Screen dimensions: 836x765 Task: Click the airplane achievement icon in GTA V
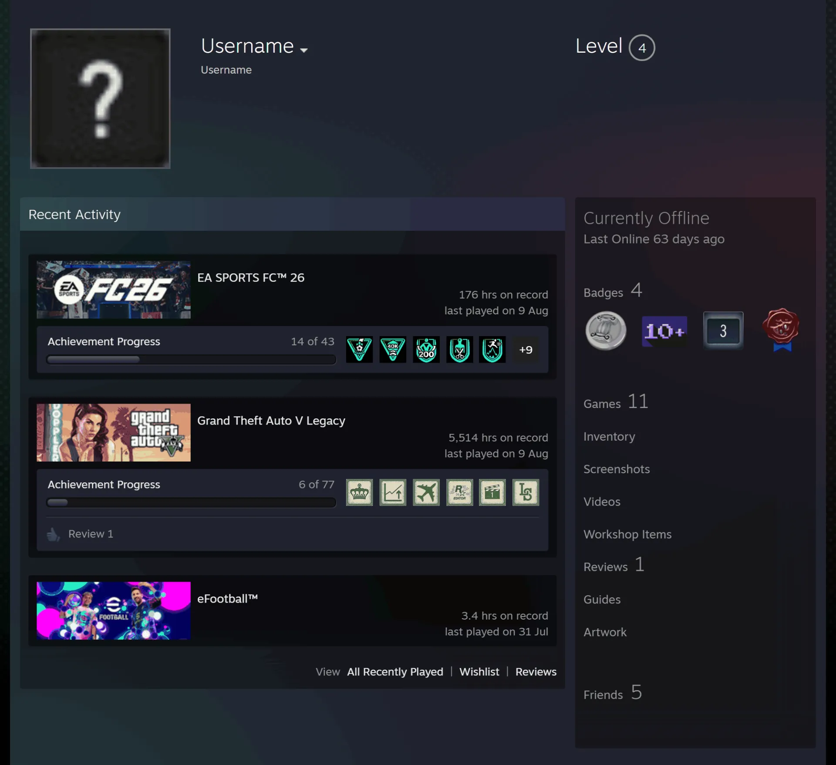tap(426, 492)
